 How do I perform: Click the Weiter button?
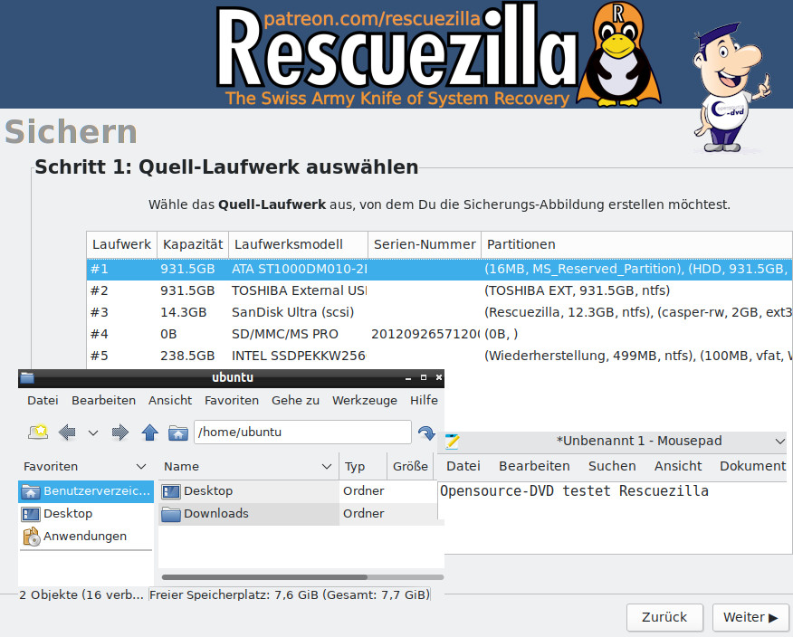pos(750,617)
